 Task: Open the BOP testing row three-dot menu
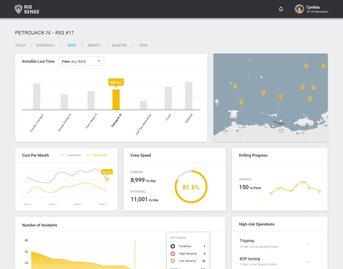click(307, 262)
